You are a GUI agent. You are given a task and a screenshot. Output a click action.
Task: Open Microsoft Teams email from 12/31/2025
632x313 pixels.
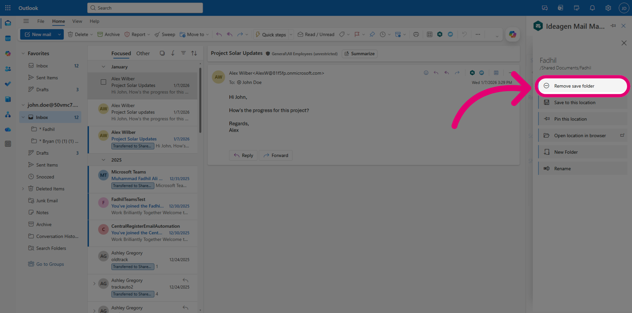pyautogui.click(x=143, y=179)
